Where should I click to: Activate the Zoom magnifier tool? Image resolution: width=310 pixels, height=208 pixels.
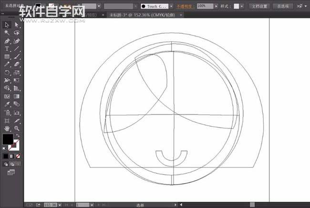click(x=17, y=128)
